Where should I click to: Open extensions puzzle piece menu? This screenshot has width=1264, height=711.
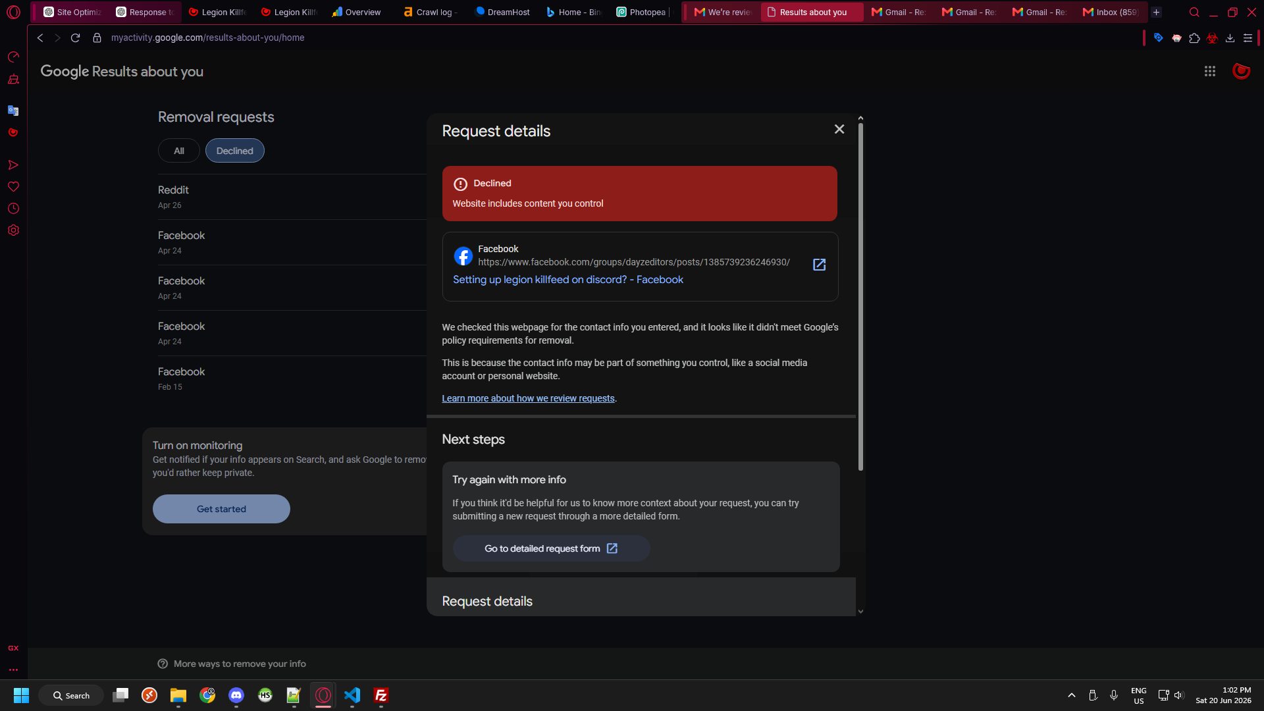1194,38
